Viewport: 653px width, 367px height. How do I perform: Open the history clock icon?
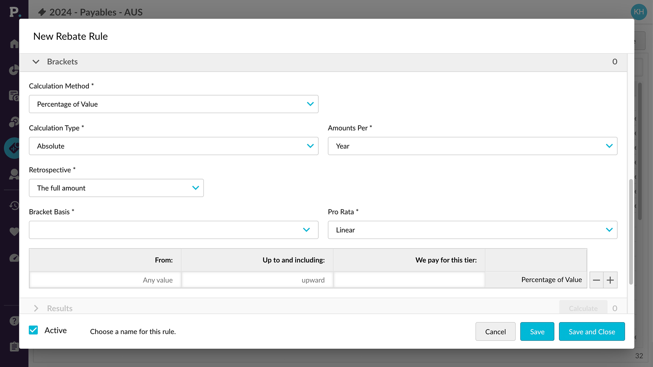(14, 206)
